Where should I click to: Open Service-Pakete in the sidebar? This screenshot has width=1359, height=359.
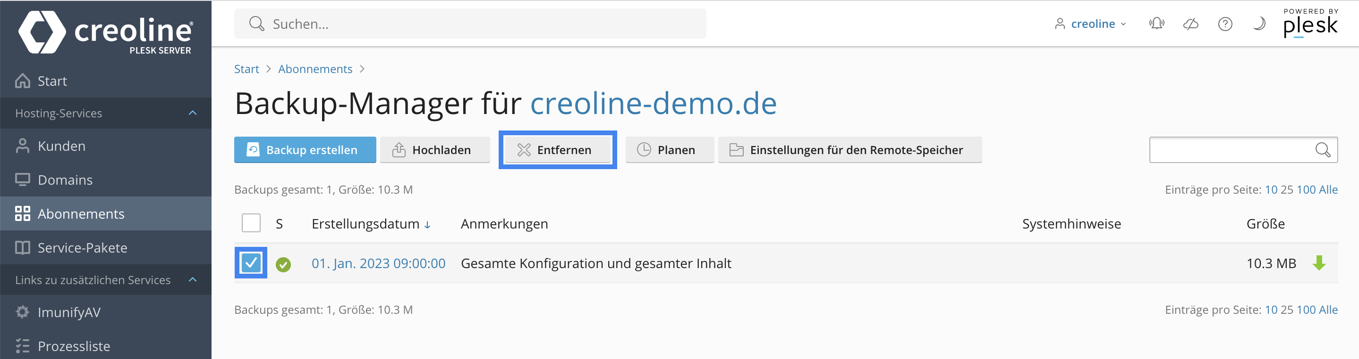(105, 247)
